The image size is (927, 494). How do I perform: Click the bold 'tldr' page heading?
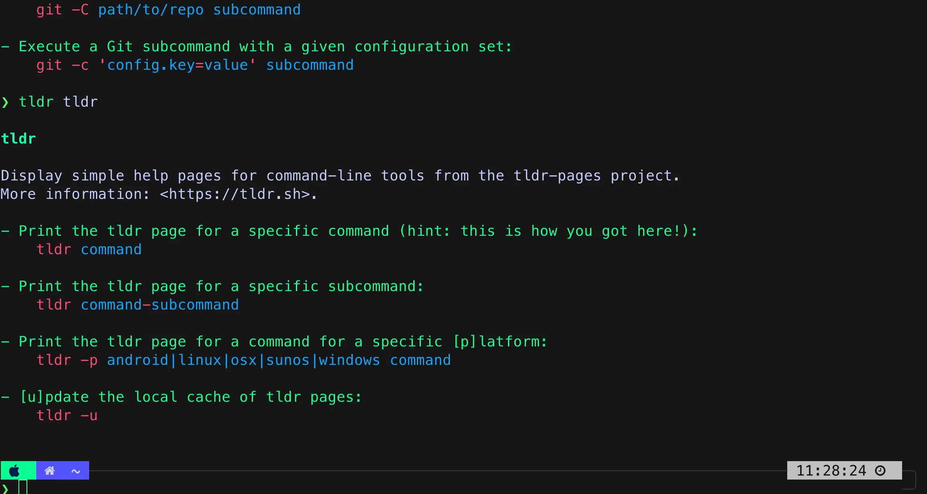(x=18, y=139)
